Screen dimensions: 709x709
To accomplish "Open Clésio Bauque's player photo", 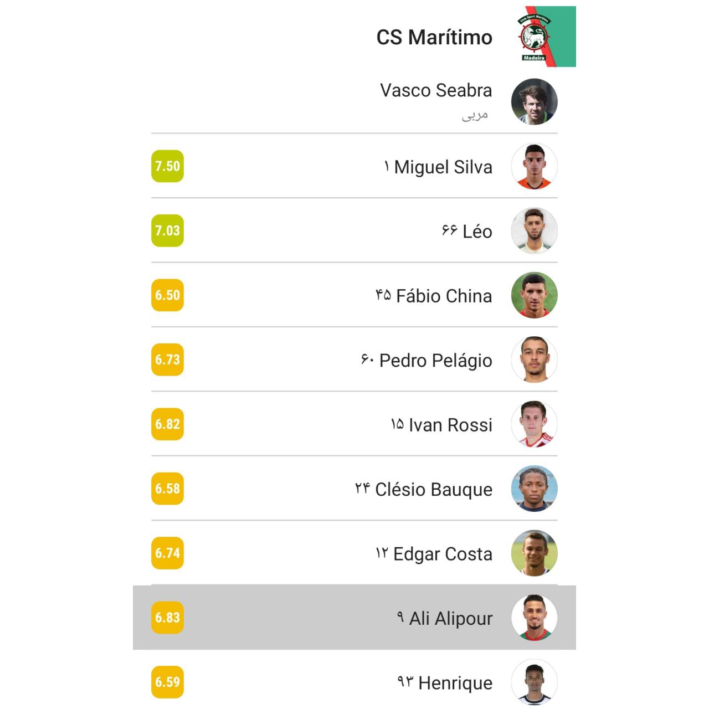I will [534, 489].
